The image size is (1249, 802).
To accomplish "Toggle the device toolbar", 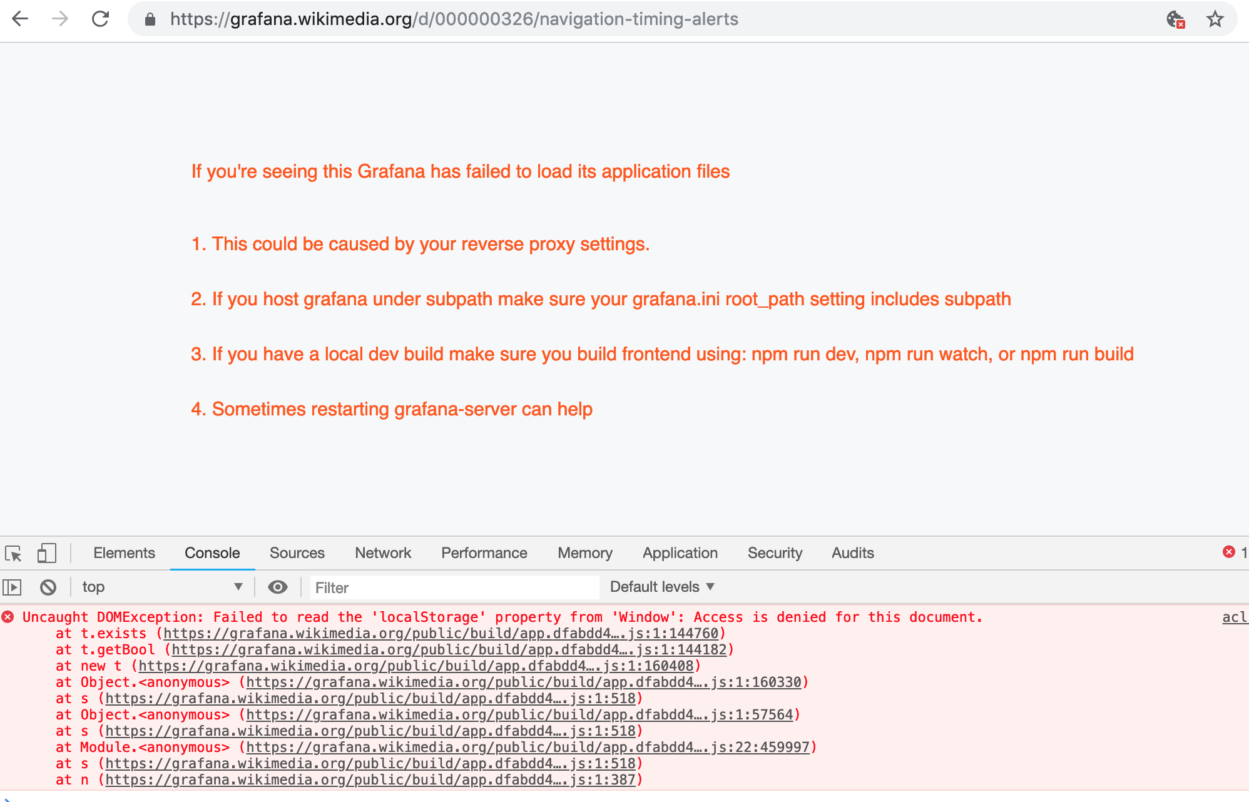I will pyautogui.click(x=46, y=553).
